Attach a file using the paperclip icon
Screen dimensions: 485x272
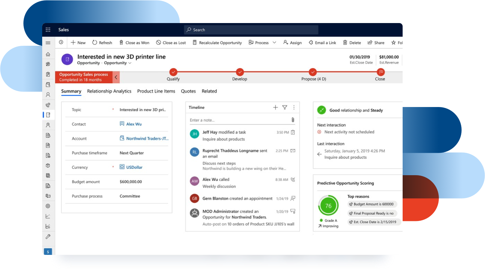[293, 120]
